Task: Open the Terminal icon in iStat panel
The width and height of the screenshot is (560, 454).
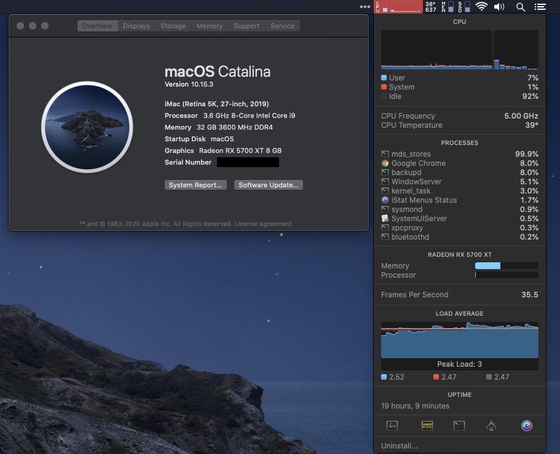Action: (459, 426)
